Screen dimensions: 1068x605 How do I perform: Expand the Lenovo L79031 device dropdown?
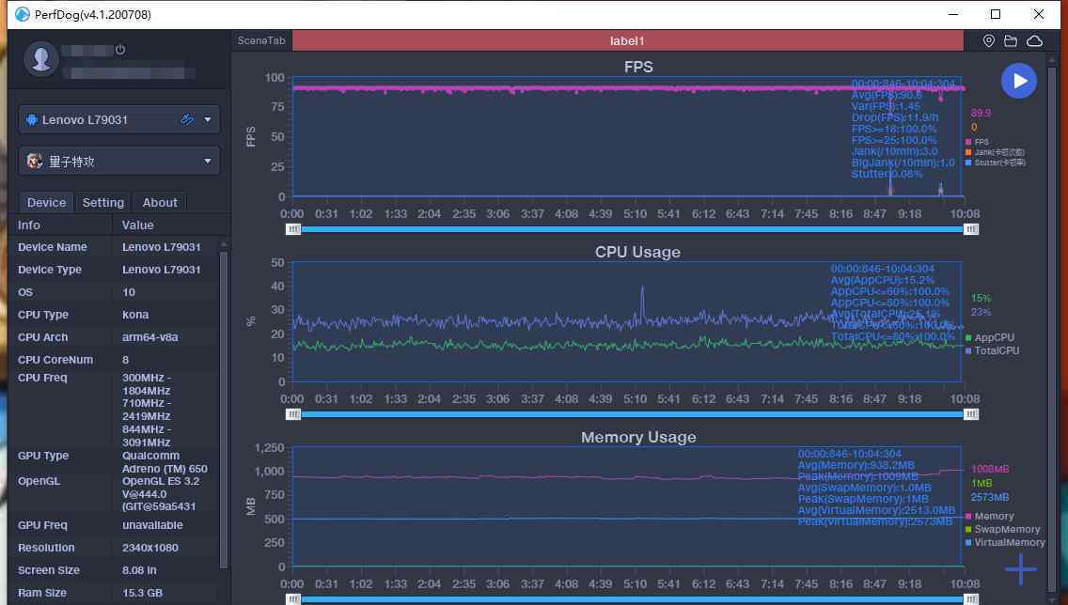[x=208, y=119]
